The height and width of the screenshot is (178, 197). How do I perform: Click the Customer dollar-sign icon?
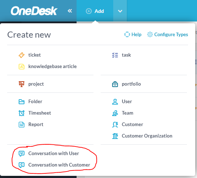[115, 125]
